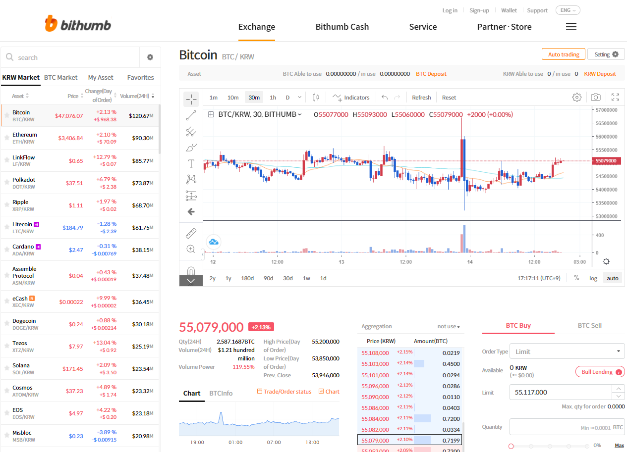Expand the BTC/KRW symbol legend dropdown
Image resolution: width=627 pixels, height=452 pixels.
299,114
